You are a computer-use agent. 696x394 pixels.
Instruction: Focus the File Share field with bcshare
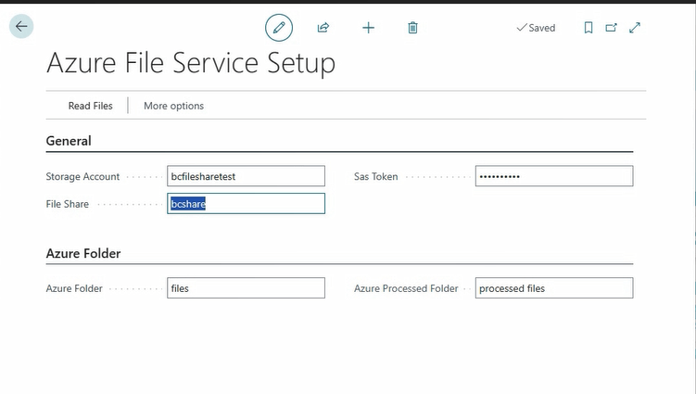[x=246, y=204]
